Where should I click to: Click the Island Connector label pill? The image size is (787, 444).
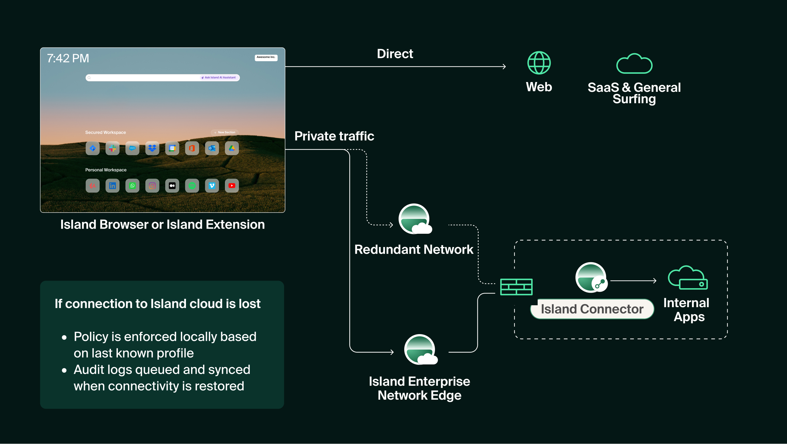coord(592,309)
